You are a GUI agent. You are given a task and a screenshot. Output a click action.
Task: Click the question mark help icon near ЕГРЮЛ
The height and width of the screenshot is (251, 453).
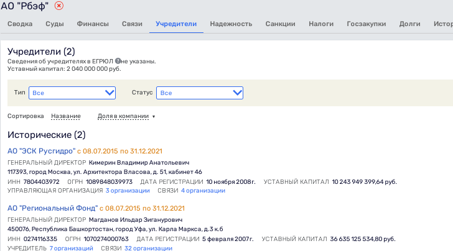coord(118,61)
